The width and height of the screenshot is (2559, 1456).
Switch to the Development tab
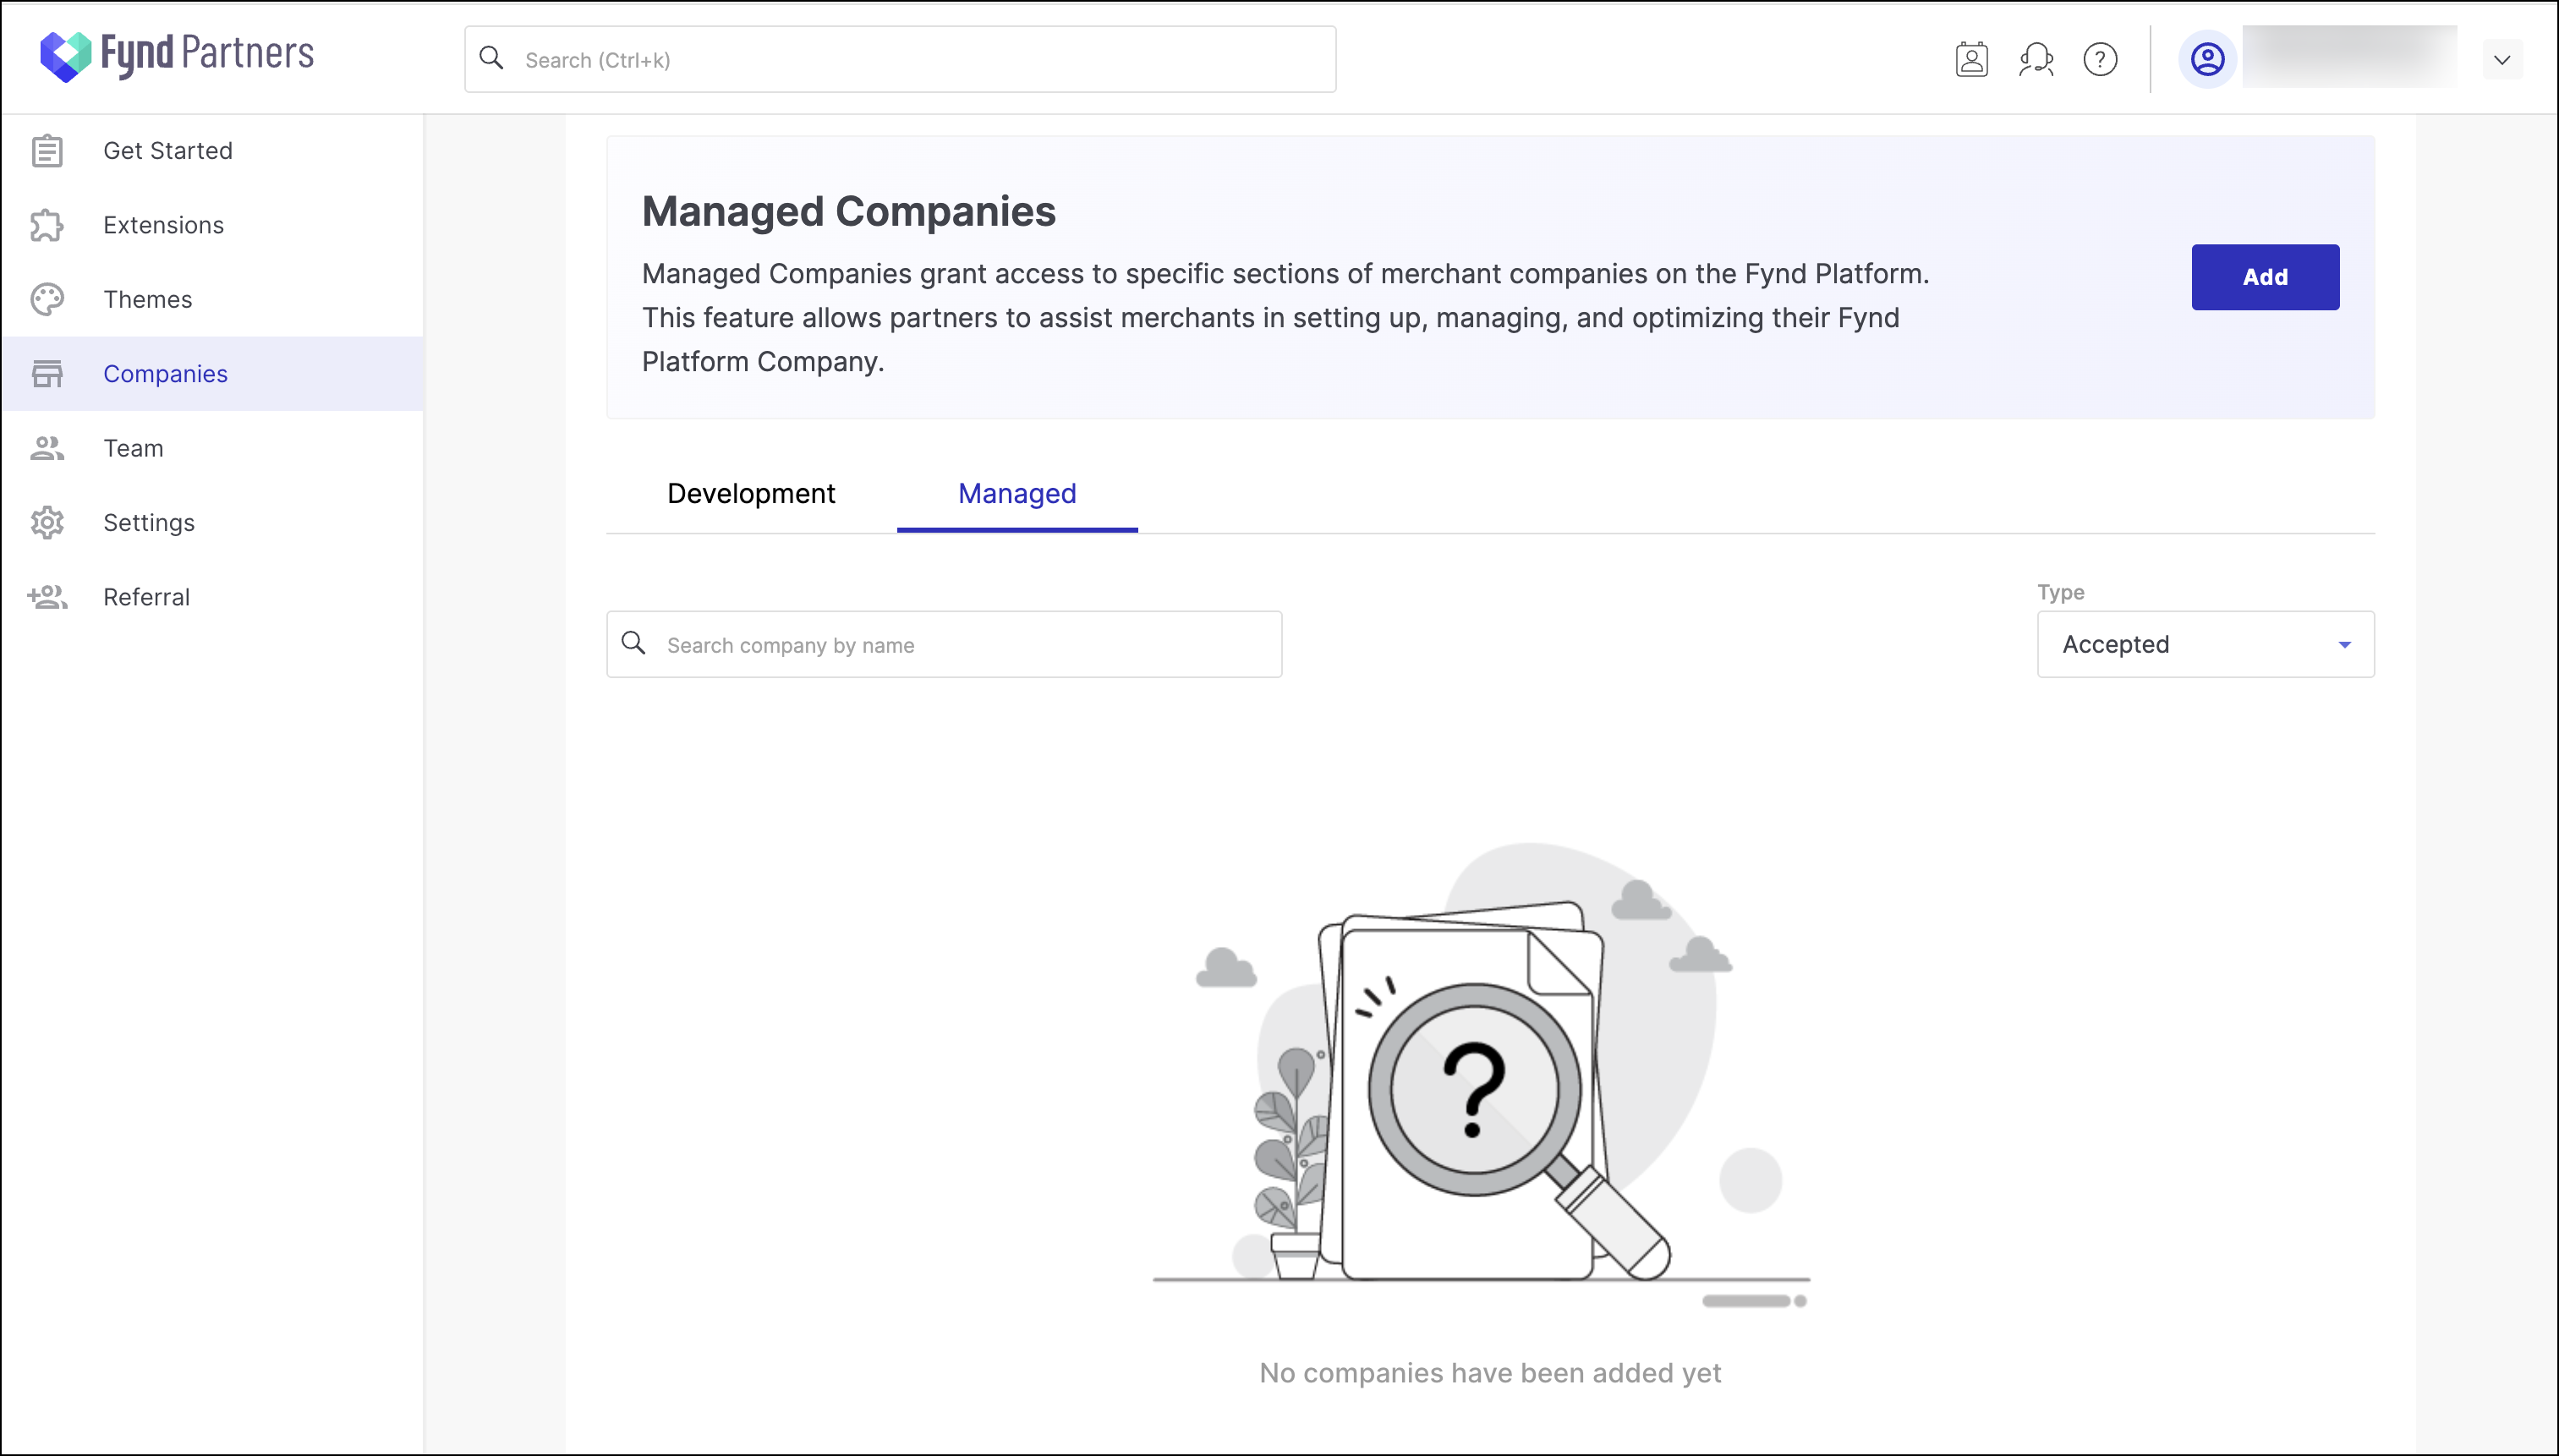[x=751, y=494]
